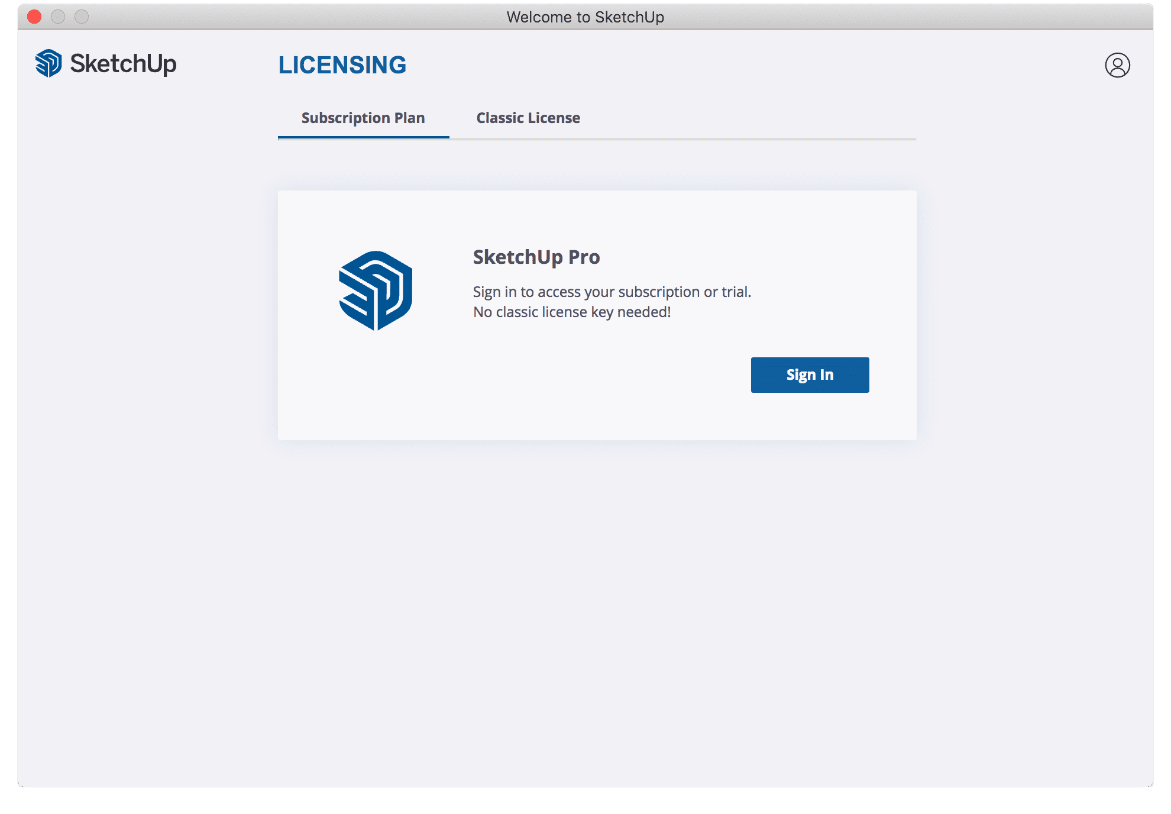Click the 'Welcome to SketchUp' window title

click(585, 17)
